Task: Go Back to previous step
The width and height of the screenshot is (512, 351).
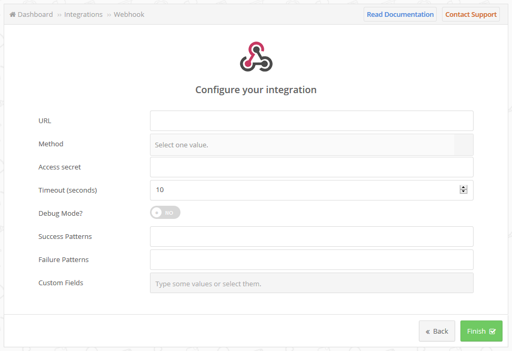Action: (x=437, y=331)
